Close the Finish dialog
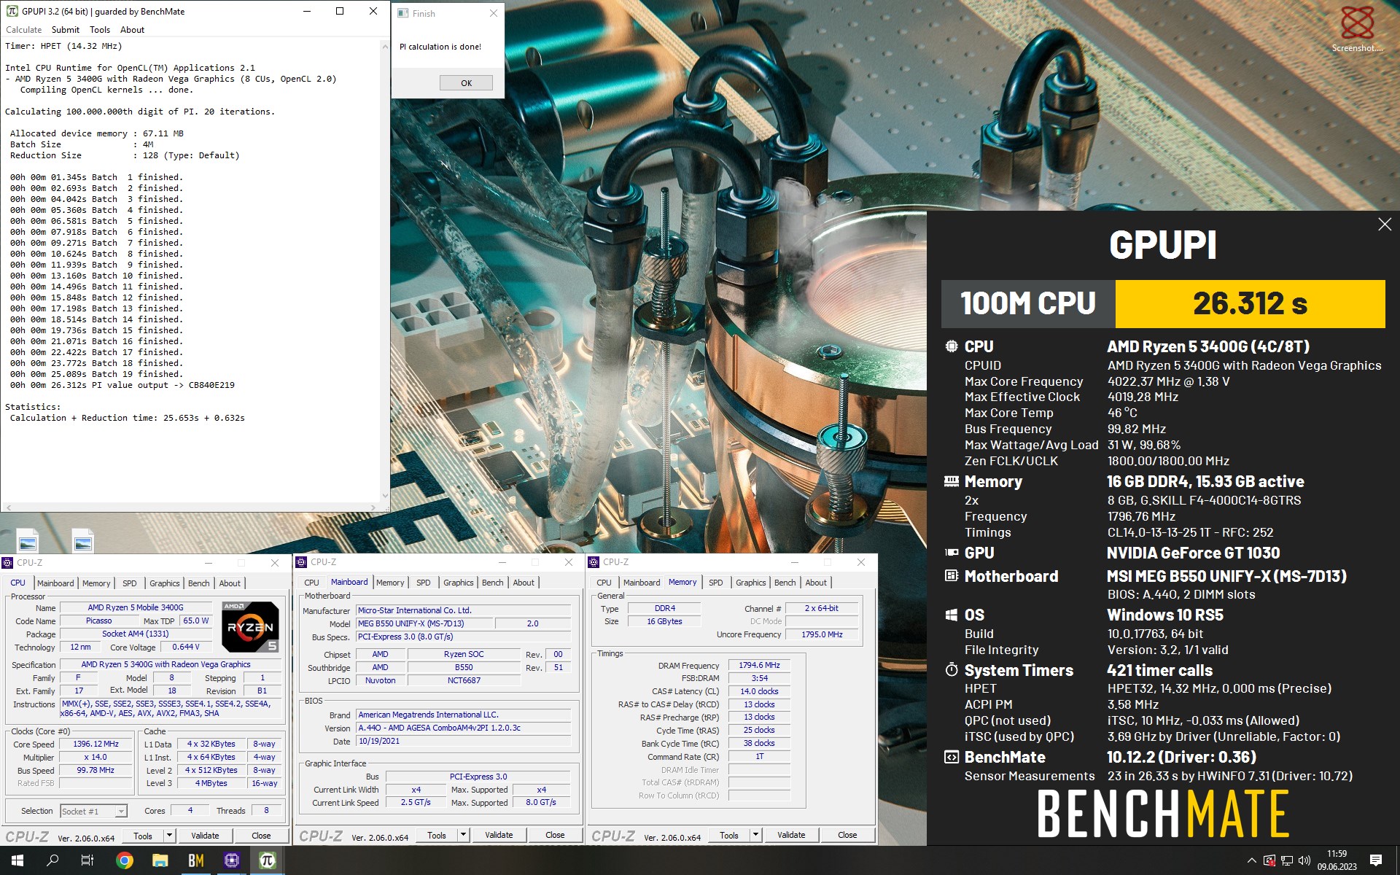Screen dimensions: 1400x875 pyautogui.click(x=494, y=13)
